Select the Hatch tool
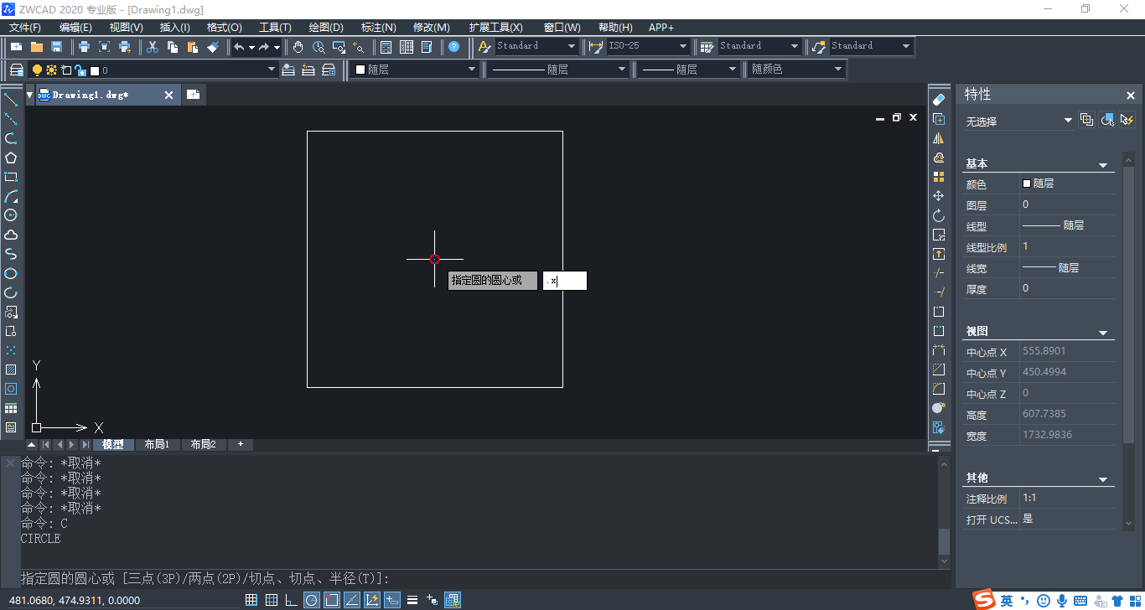Viewport: 1145px width, 610px height. [11, 370]
